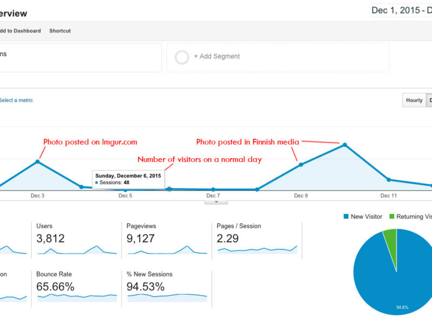
Task: Click the 94.6% pie label
Action: point(402,307)
